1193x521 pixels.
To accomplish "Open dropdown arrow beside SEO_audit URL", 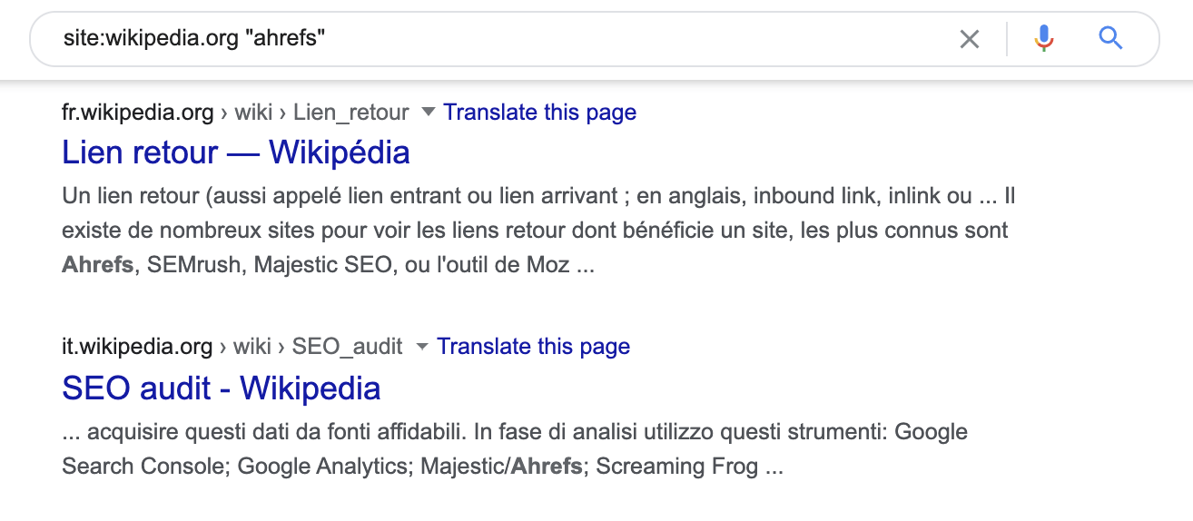I will (421, 347).
